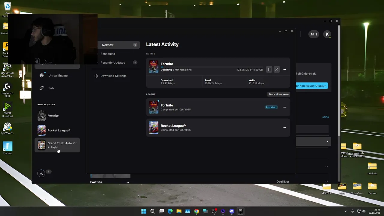This screenshot has width=384, height=216.
Task: Pause the Fortnite update download
Action: pos(269,70)
